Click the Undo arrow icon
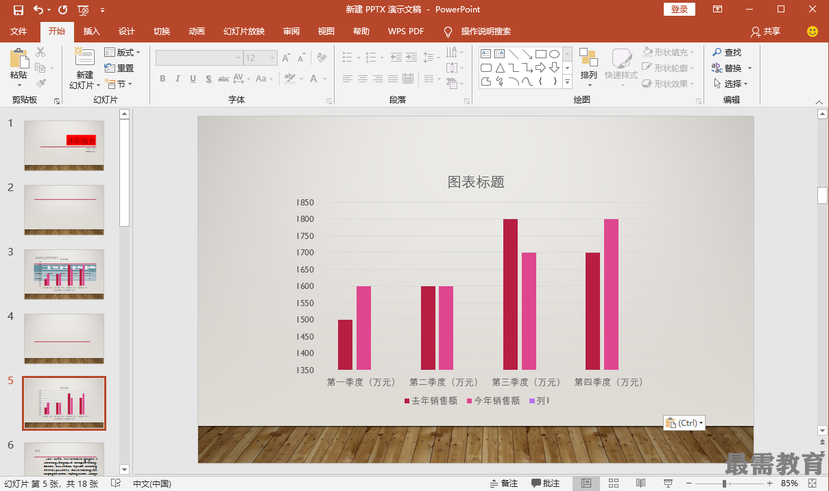The image size is (829, 491). coord(38,10)
